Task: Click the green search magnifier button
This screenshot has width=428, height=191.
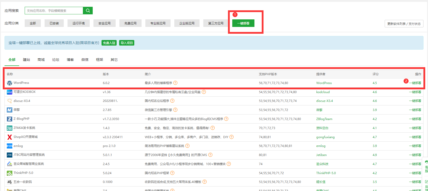Action: 88,11
